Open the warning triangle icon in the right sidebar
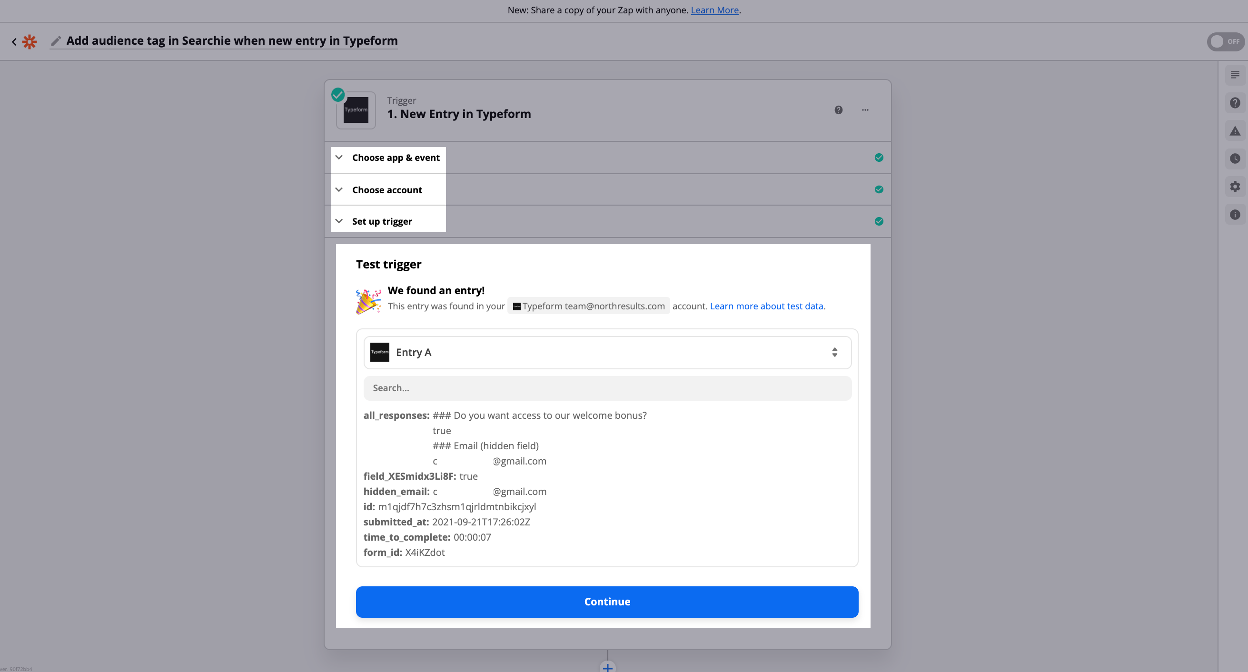The height and width of the screenshot is (672, 1248). click(1235, 131)
